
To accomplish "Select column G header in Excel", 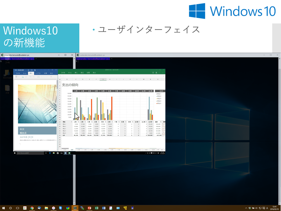I will coord(103,79).
